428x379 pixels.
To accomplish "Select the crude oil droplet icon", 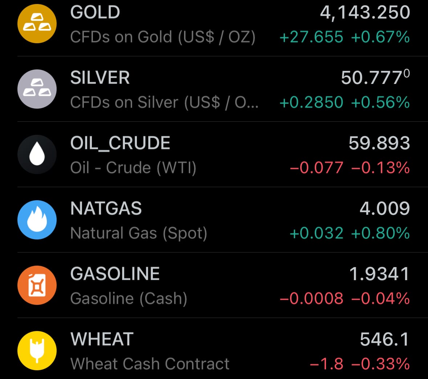I will (37, 154).
